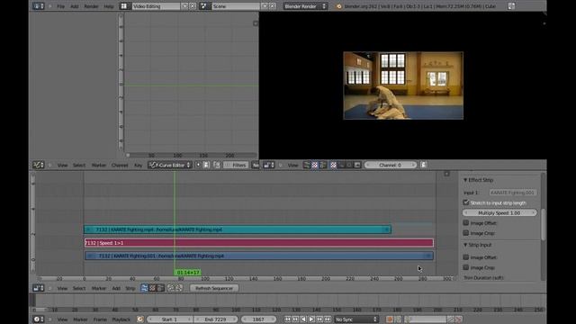Open the graph editor type selector icon
This screenshot has width=576, height=324.
click(38, 165)
